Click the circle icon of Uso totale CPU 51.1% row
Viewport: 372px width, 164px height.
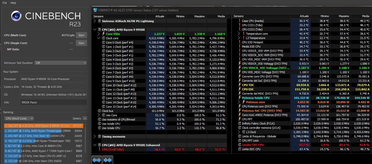[100, 124]
